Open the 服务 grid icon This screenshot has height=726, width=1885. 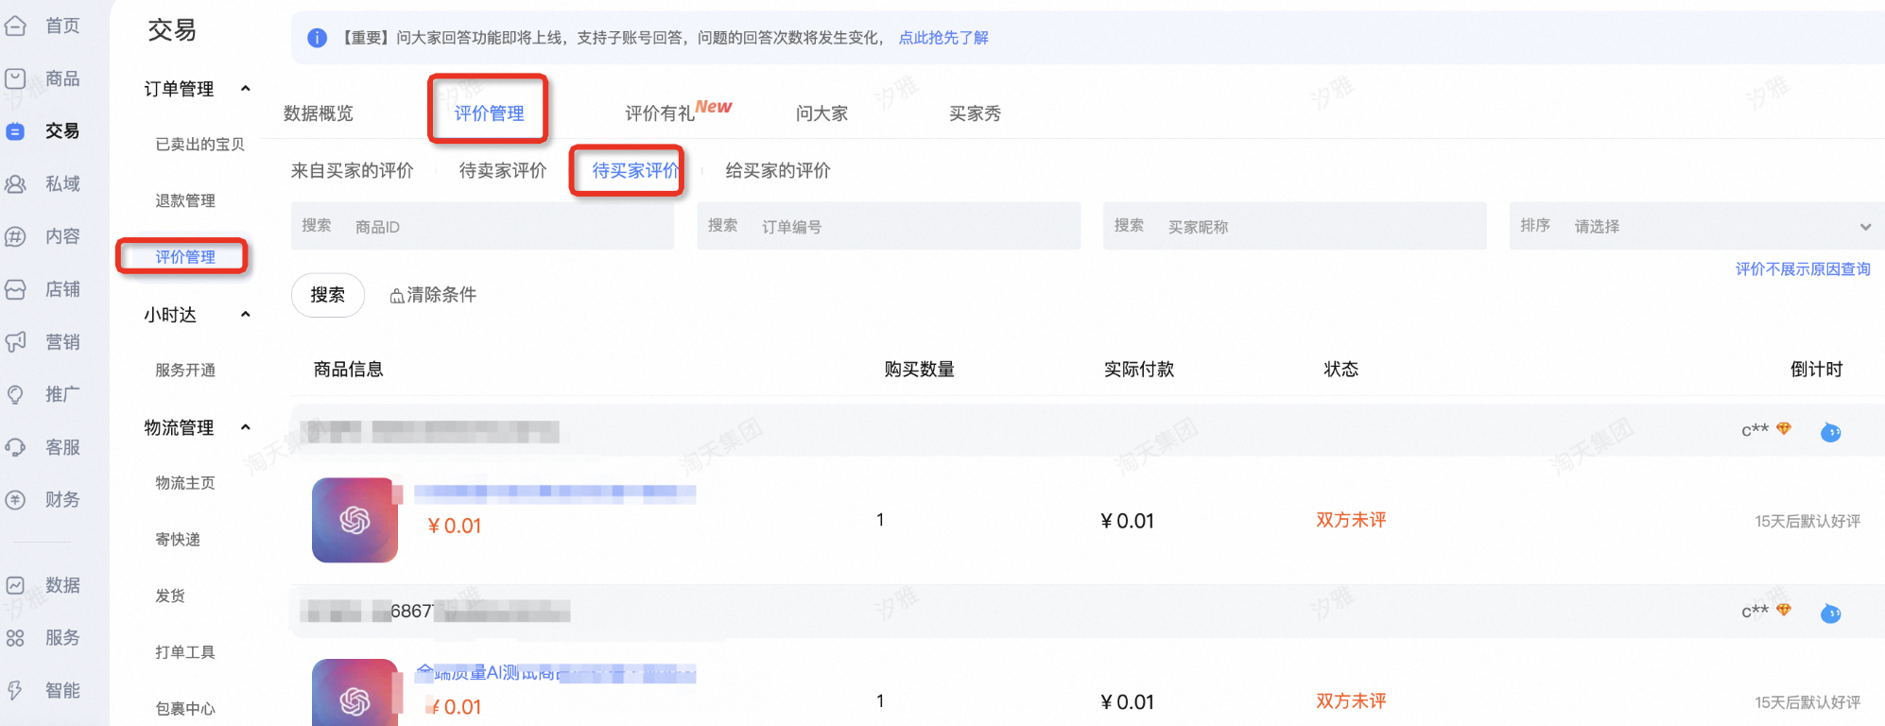[16, 638]
